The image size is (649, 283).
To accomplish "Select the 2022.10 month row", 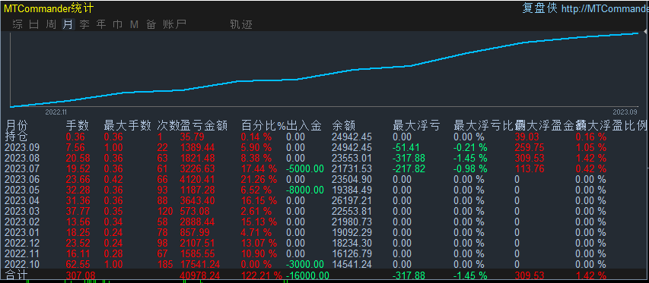I will tap(324, 264).
